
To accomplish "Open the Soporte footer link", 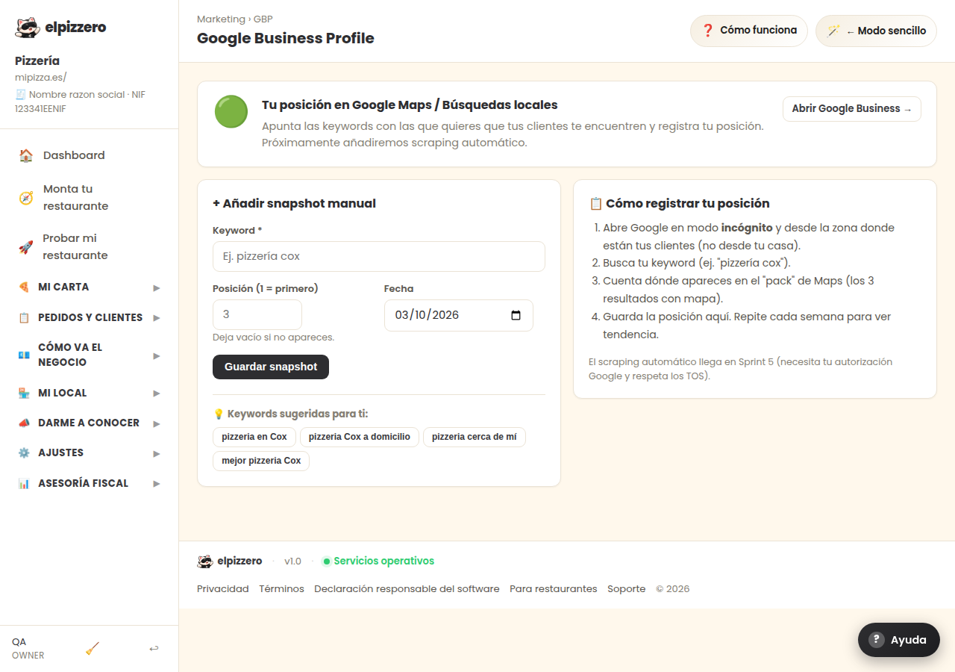I will (627, 589).
